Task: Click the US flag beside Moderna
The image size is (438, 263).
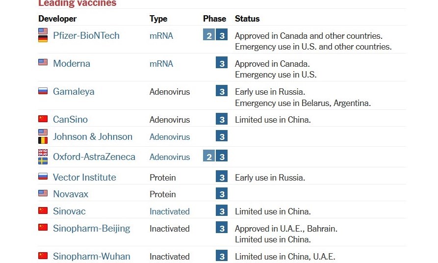Action: [43, 63]
